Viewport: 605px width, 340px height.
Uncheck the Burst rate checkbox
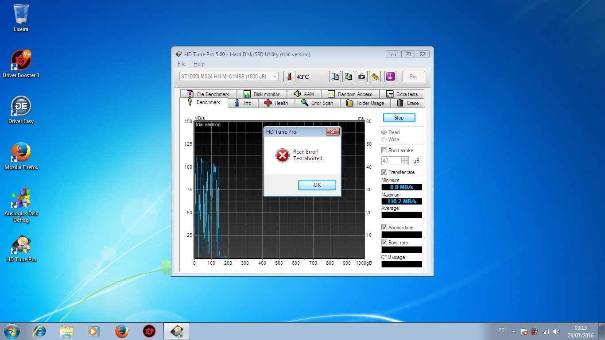point(384,243)
